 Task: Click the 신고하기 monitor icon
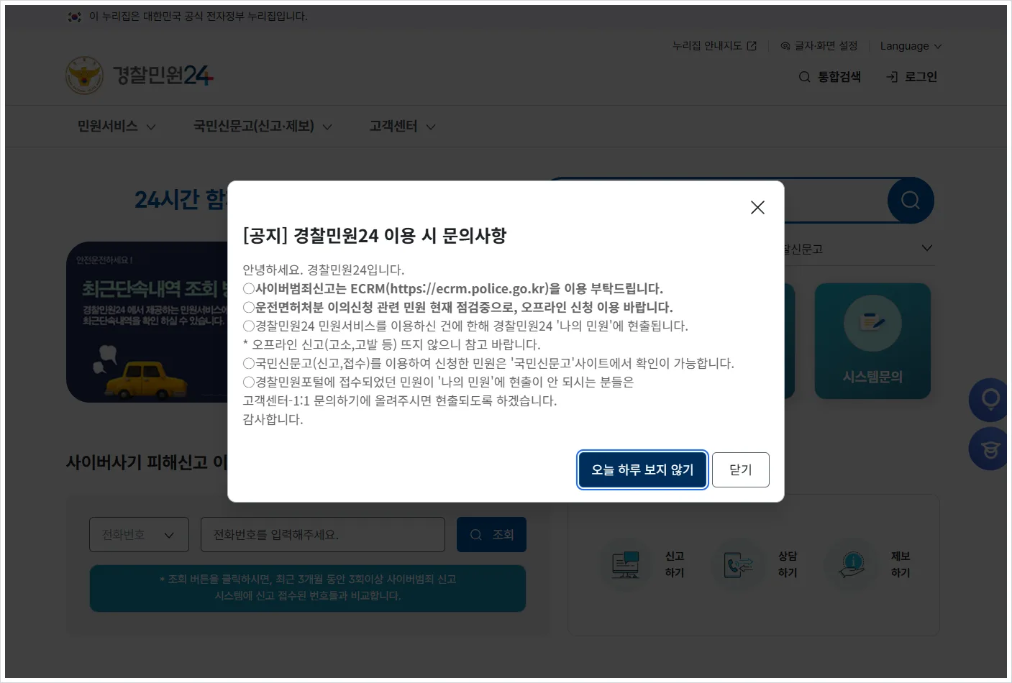pyautogui.click(x=625, y=564)
